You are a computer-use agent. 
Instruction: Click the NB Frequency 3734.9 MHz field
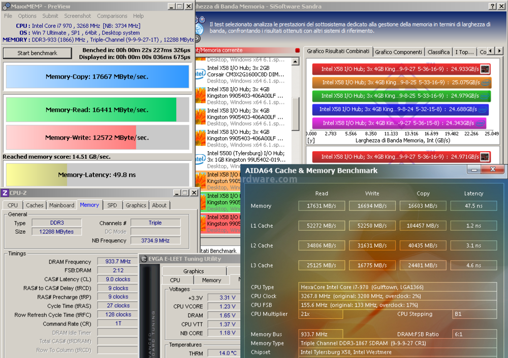(155, 240)
